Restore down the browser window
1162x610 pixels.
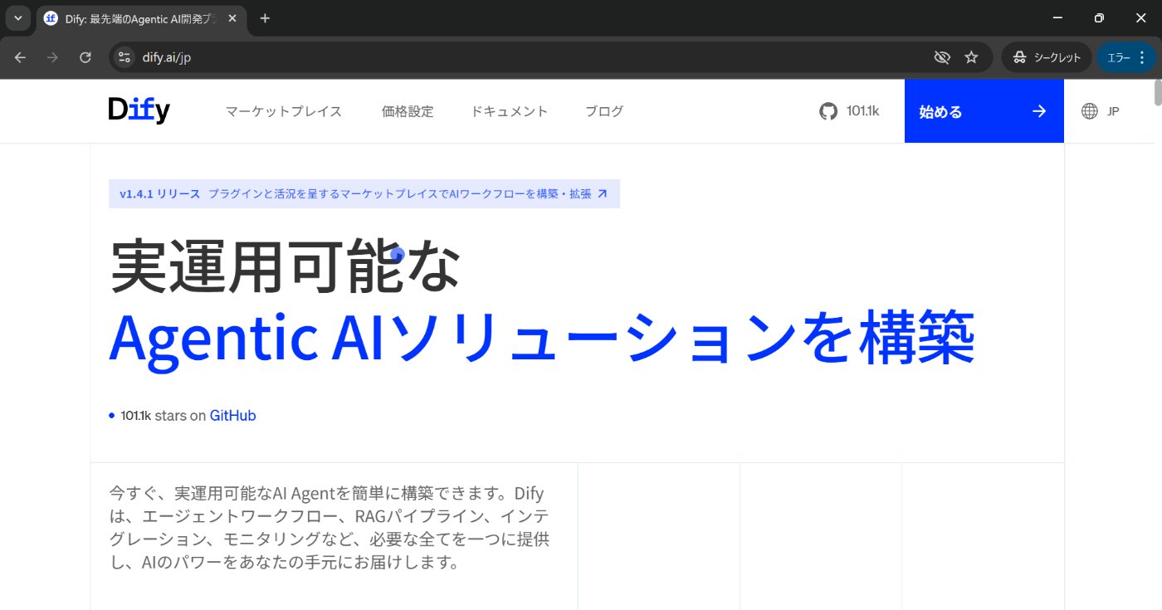[1098, 17]
